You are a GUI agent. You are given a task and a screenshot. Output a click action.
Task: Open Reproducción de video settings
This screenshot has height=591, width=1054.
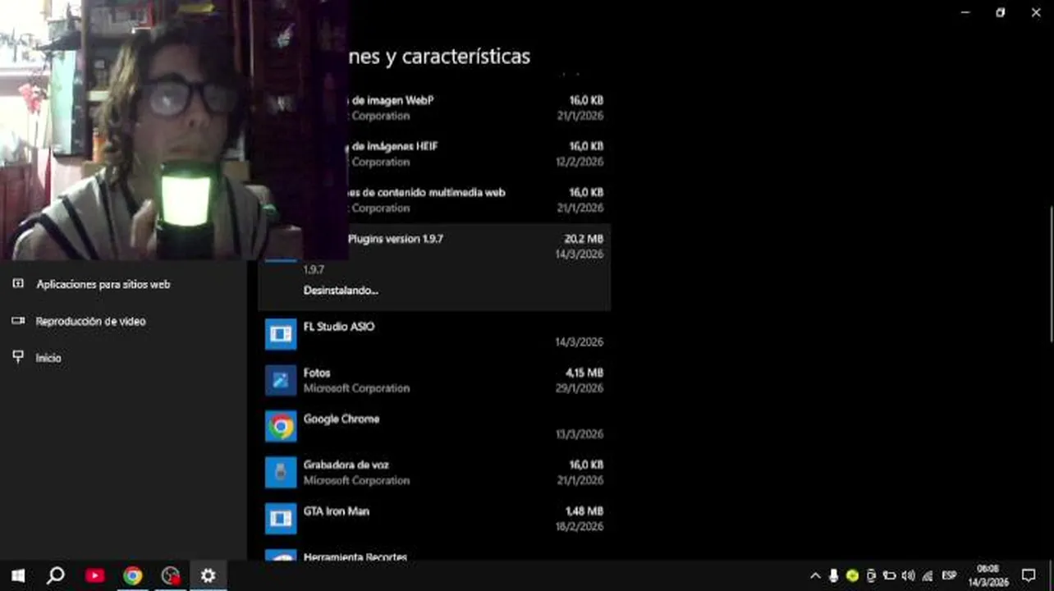pos(91,321)
